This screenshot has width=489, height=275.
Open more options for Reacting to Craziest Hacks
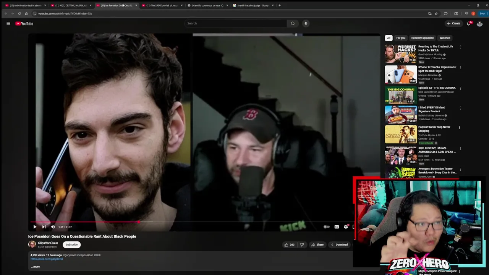point(460,47)
